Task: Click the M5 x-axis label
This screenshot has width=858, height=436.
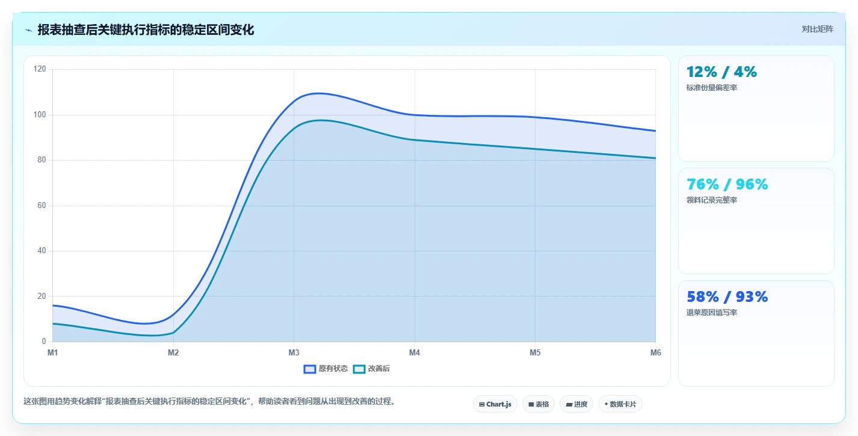Action: (535, 353)
